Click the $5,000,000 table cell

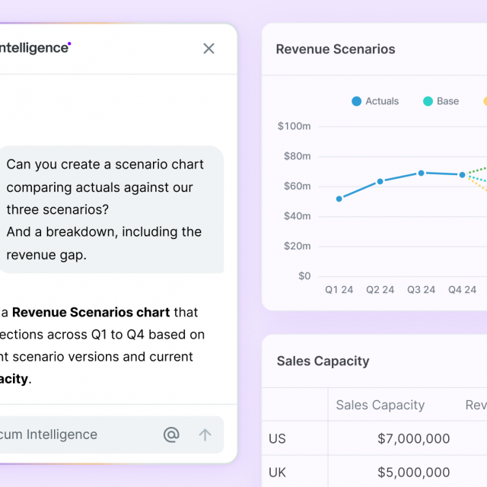click(x=413, y=473)
